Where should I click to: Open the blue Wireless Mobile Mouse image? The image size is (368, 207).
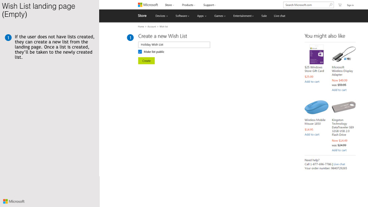click(316, 107)
